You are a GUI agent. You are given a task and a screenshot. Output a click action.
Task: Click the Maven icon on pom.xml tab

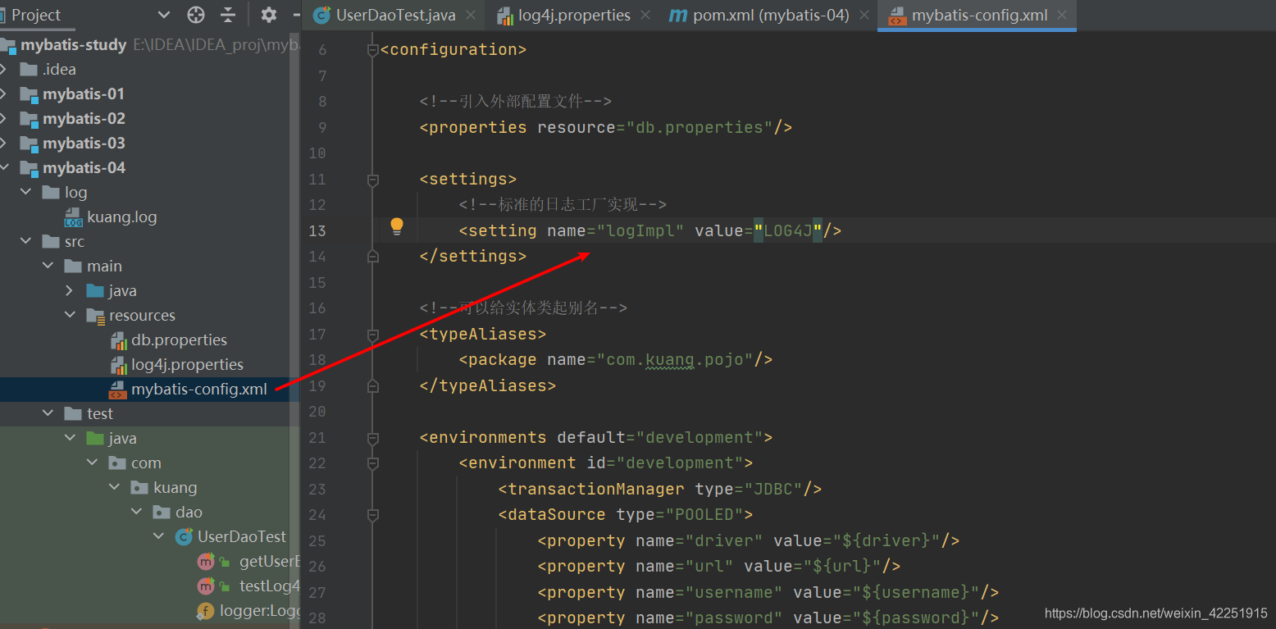pos(677,15)
